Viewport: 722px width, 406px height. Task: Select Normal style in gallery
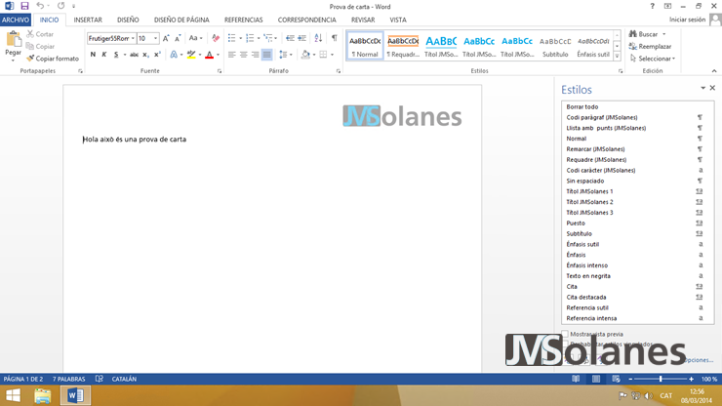point(365,46)
